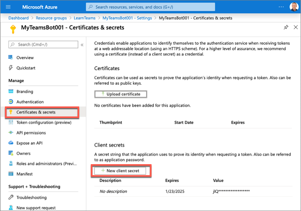Click the Token configuration sliders icon

point(11,122)
